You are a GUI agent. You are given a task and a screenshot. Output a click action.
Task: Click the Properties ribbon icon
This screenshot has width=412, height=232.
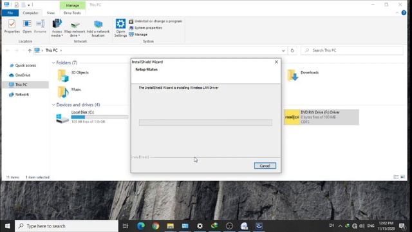12,26
